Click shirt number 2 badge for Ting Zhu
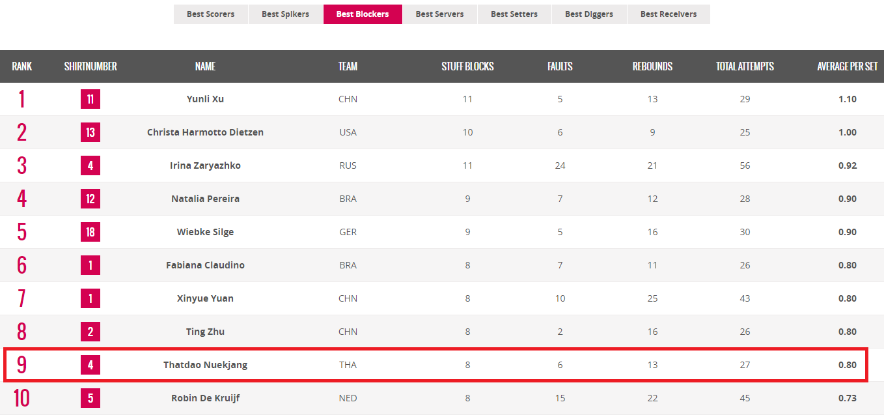Image resolution: width=884 pixels, height=415 pixels. 90,332
